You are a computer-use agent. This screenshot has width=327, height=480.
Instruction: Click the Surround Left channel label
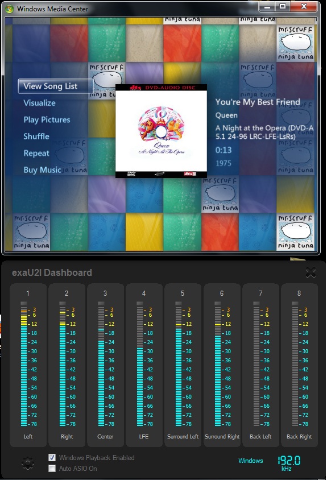[183, 437]
